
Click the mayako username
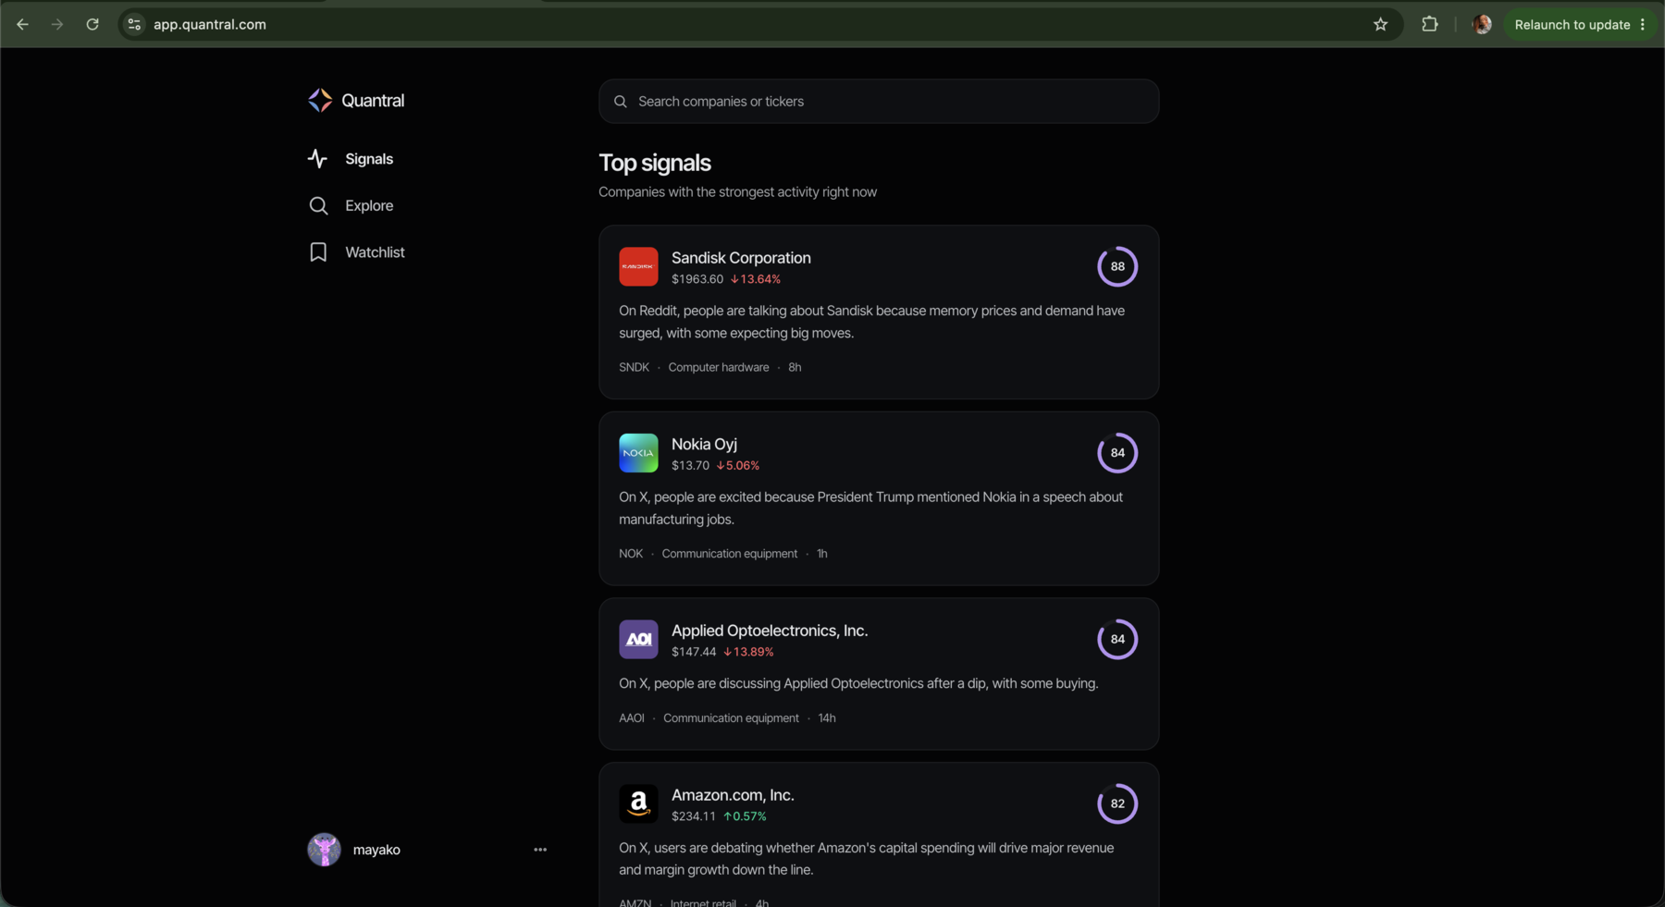click(376, 850)
